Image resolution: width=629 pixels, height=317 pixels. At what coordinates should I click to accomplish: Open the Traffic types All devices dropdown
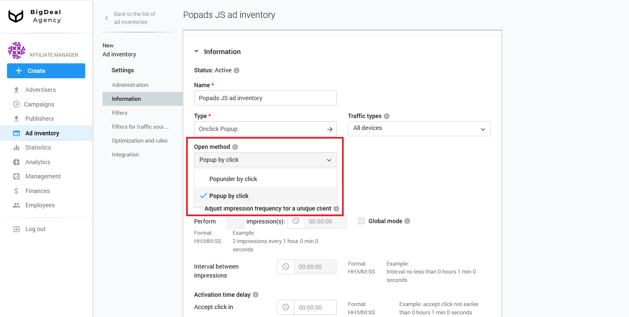419,129
